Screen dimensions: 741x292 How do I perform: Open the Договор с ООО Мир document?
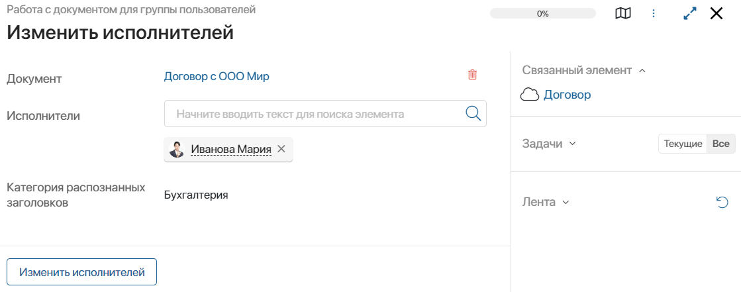[x=217, y=77]
